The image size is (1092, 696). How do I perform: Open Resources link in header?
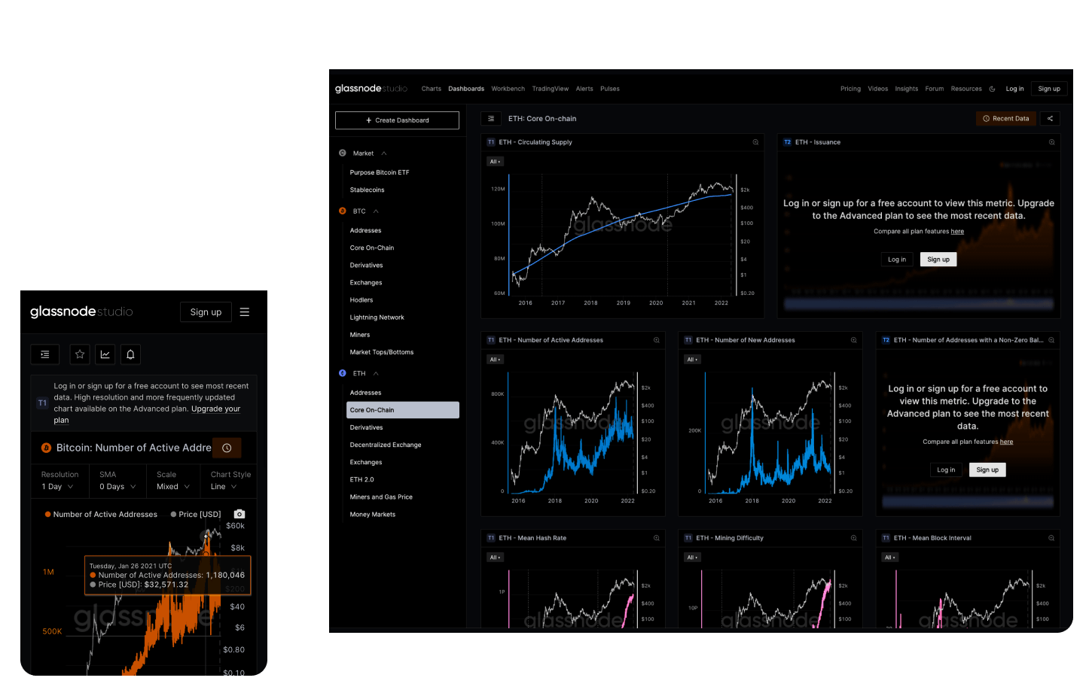pos(966,89)
